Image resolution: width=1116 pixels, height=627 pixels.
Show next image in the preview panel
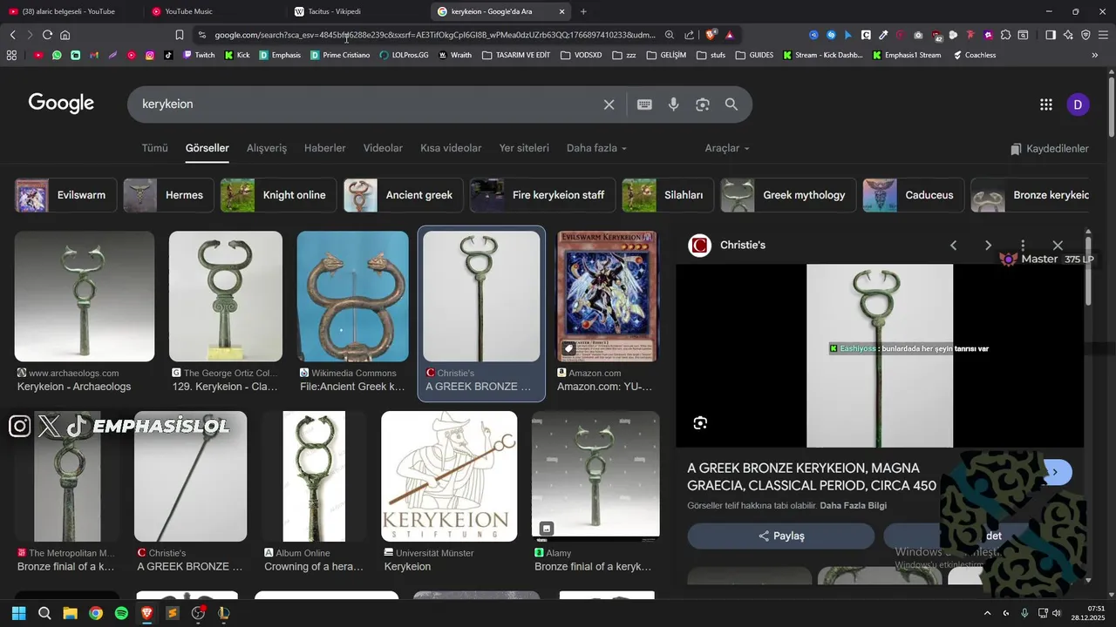pyautogui.click(x=988, y=246)
